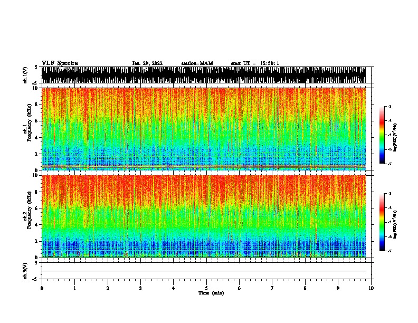418x323 pixels.
Task: Click the flat ch.3 voltage trace line
Action: click(x=204, y=271)
